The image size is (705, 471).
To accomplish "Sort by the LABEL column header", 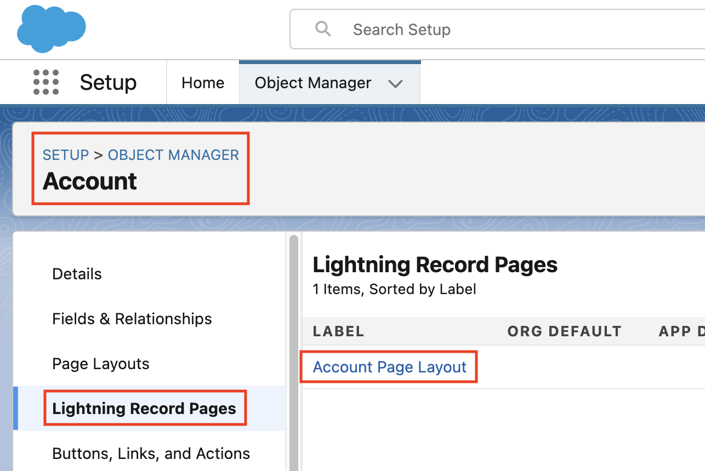I will (338, 331).
